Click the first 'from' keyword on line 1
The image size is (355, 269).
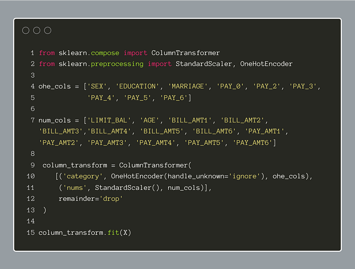pos(47,53)
